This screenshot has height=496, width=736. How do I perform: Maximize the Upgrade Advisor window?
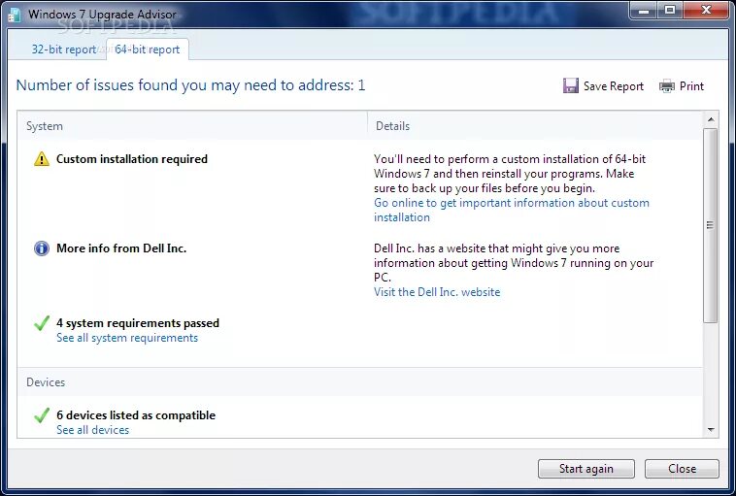tap(670, 11)
